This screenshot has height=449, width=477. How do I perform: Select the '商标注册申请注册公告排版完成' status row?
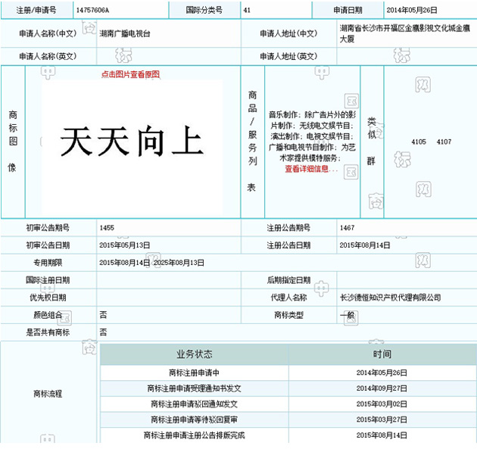click(x=195, y=435)
